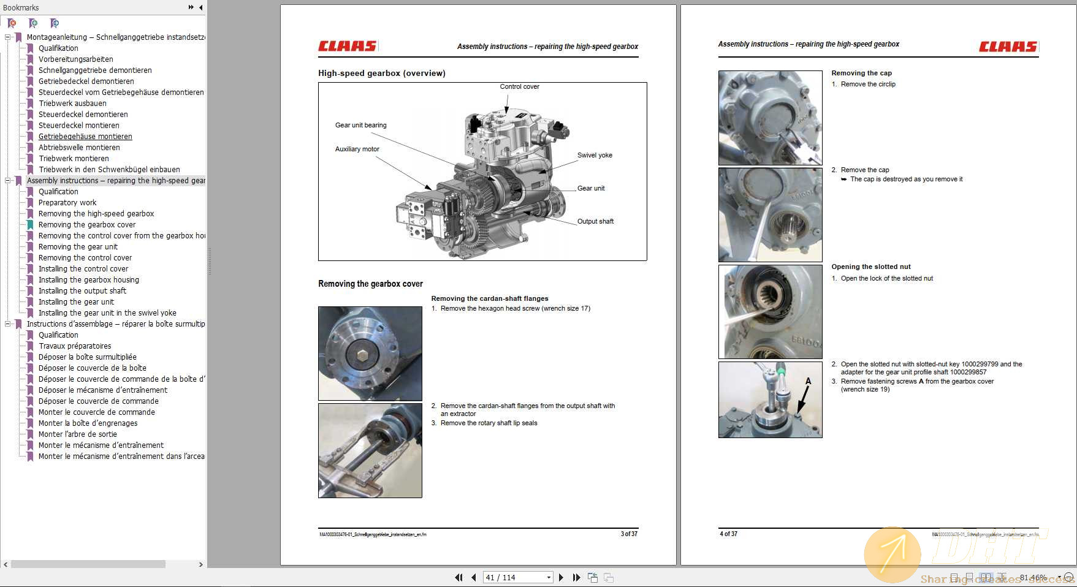1077x587 pixels.
Task: Go to the next page
Action: [561, 577]
